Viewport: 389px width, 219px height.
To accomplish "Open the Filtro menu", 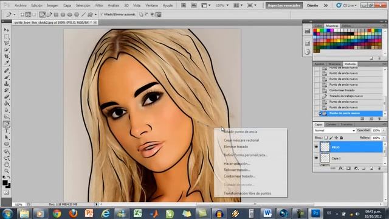I will click(x=99, y=5).
